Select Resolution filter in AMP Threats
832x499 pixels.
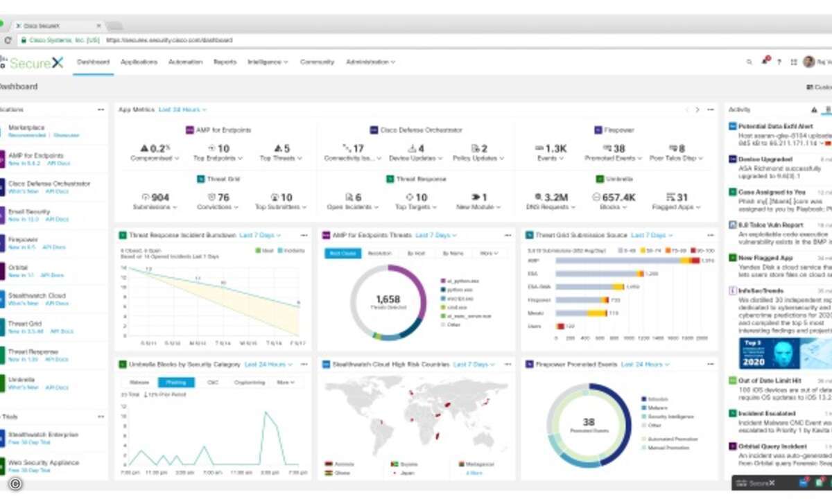click(x=380, y=254)
